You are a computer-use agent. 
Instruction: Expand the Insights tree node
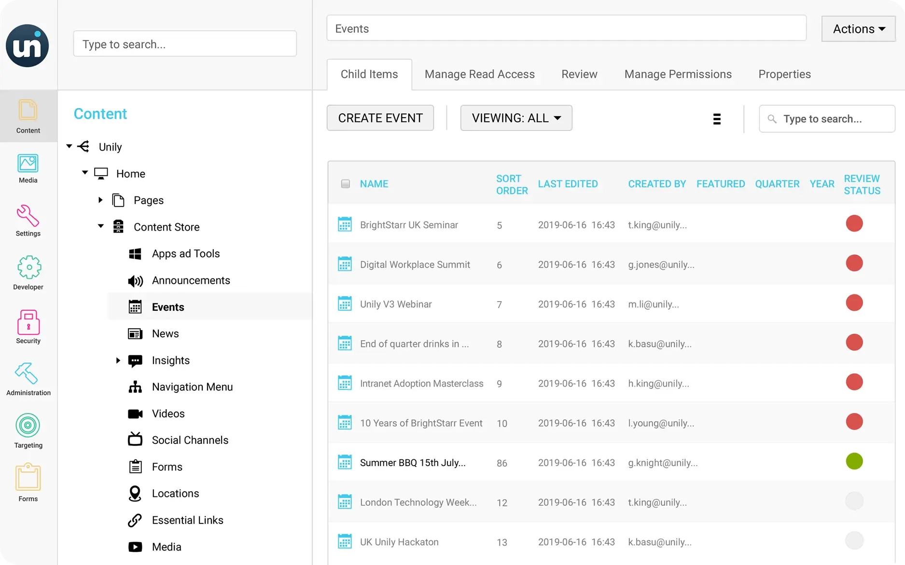click(118, 360)
